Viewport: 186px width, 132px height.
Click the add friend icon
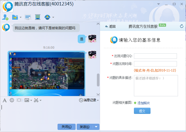5,17
